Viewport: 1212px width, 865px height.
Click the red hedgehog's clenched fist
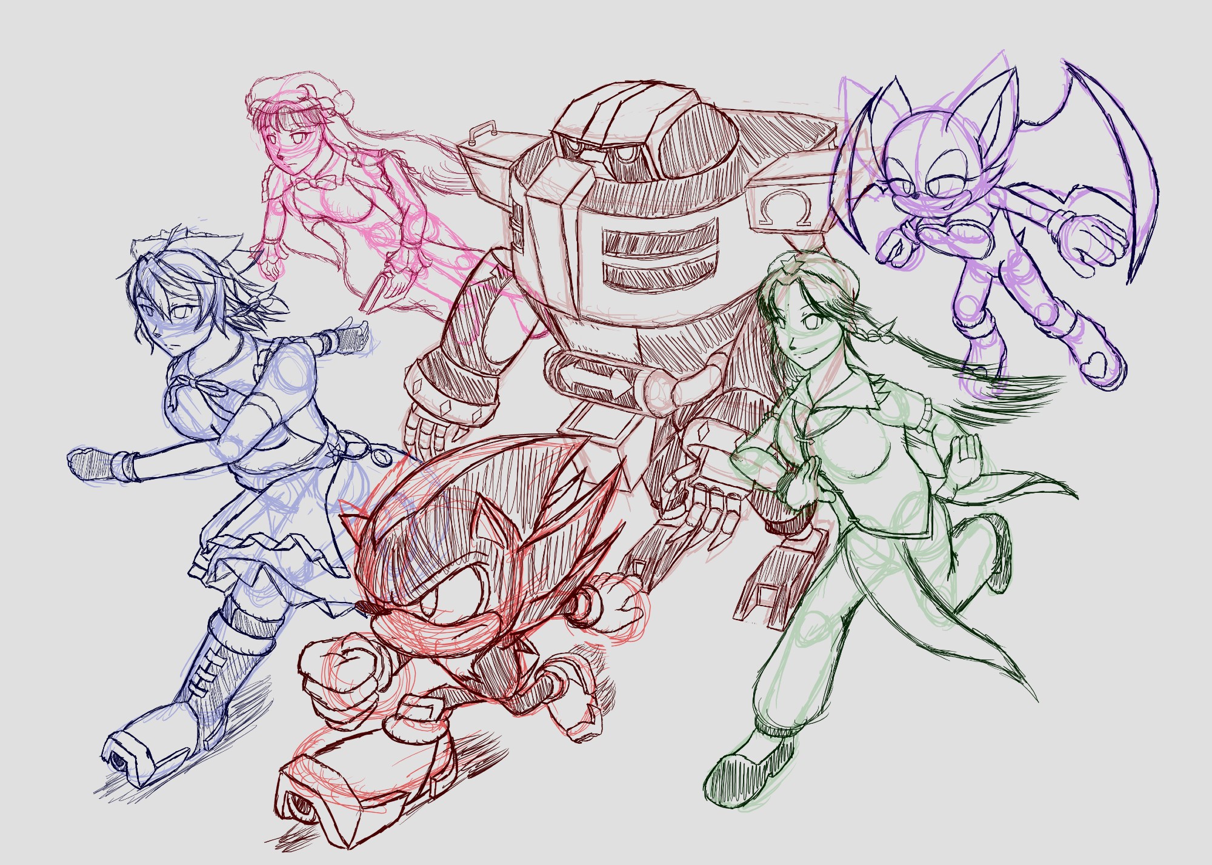pyautogui.click(x=345, y=667)
